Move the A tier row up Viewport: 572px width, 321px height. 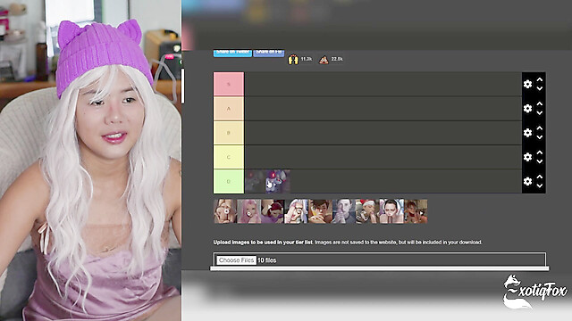(x=540, y=104)
